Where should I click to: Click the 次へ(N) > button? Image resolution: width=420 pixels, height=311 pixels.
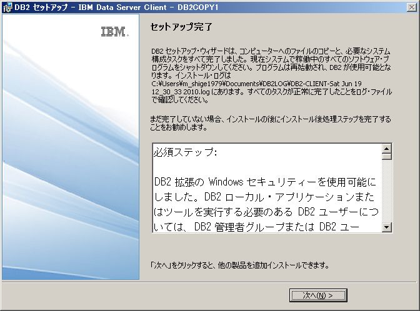pos(318,295)
